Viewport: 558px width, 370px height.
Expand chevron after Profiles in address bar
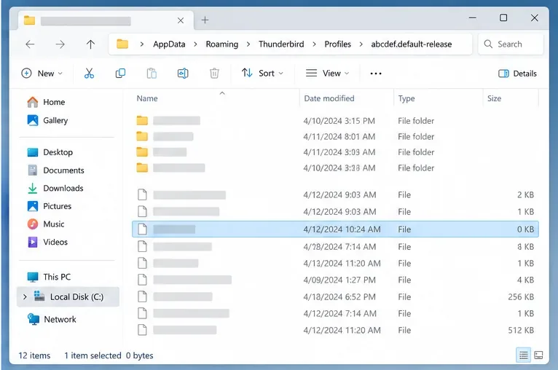click(361, 44)
